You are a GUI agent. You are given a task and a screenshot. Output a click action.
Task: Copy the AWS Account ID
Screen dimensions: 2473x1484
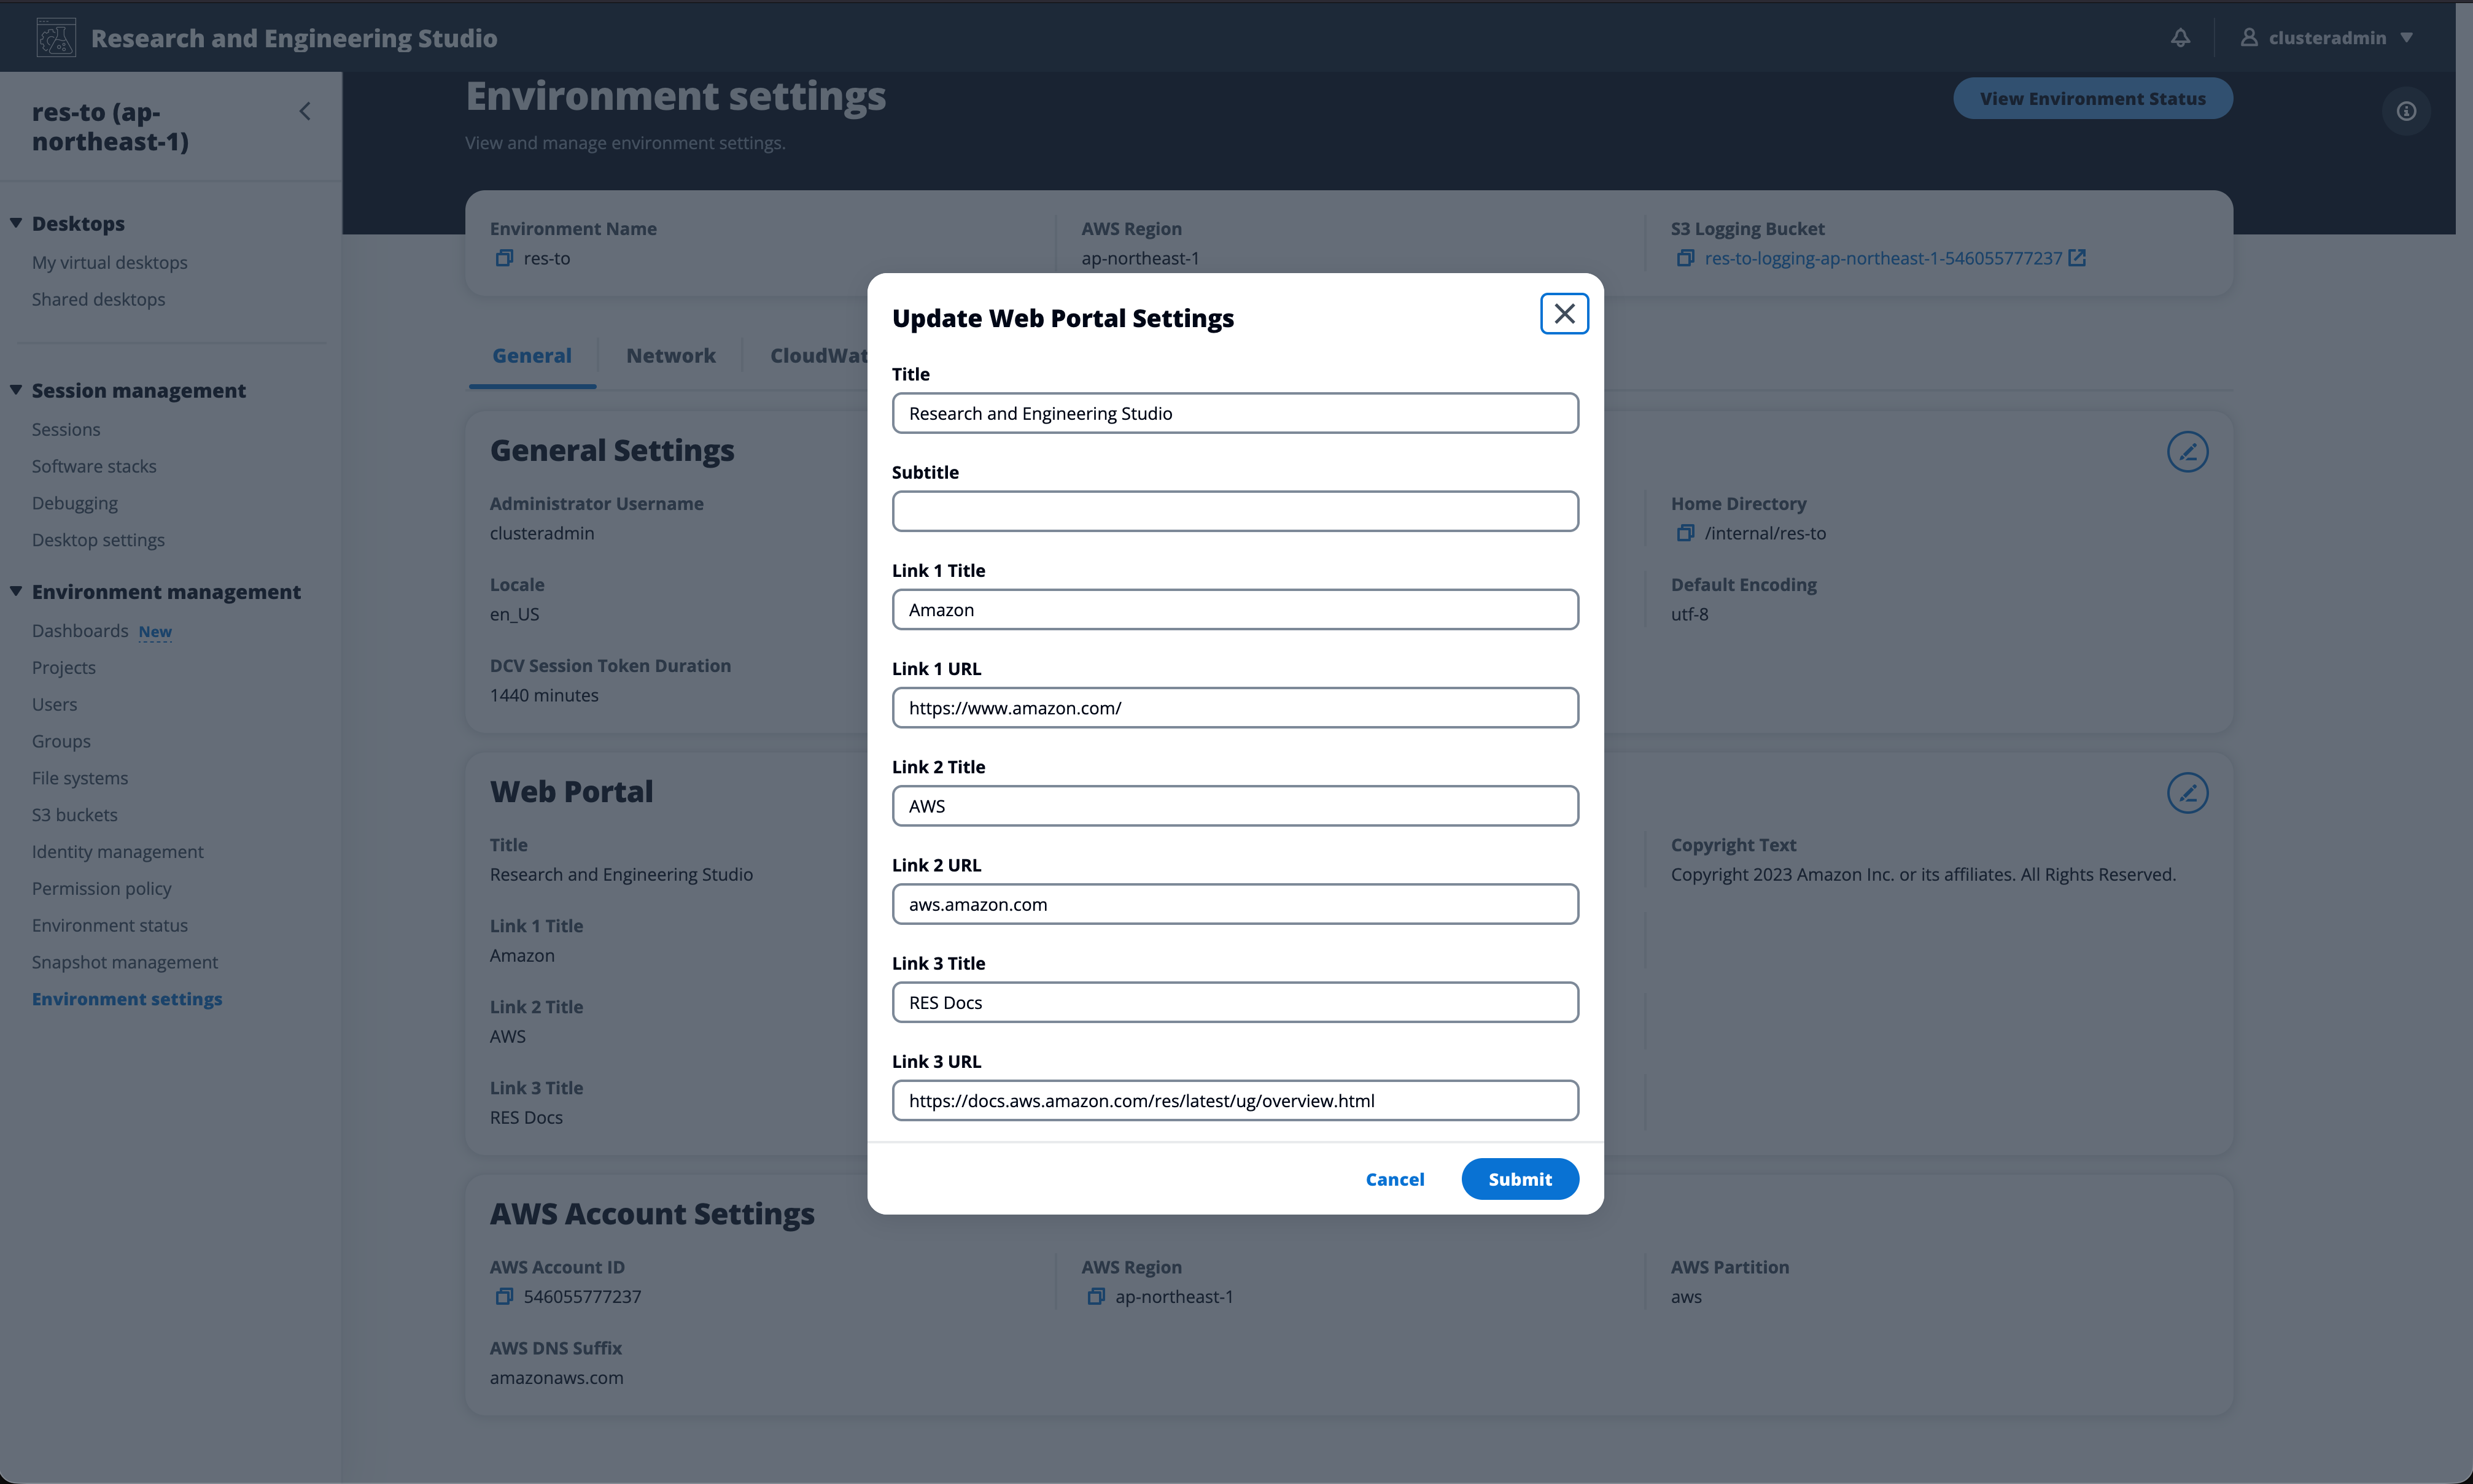point(503,1296)
